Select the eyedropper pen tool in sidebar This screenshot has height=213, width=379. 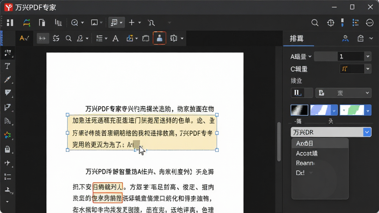pos(7,79)
